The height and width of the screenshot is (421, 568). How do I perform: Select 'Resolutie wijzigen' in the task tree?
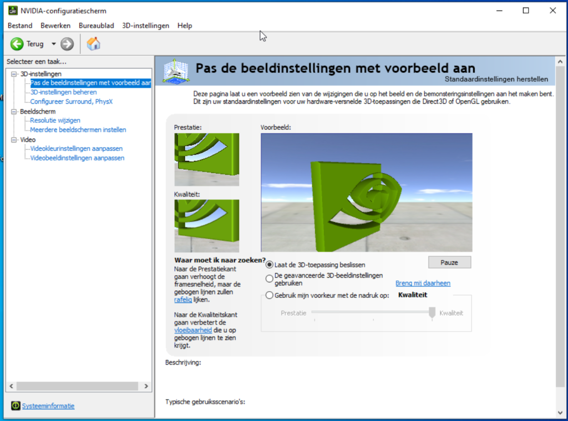55,120
